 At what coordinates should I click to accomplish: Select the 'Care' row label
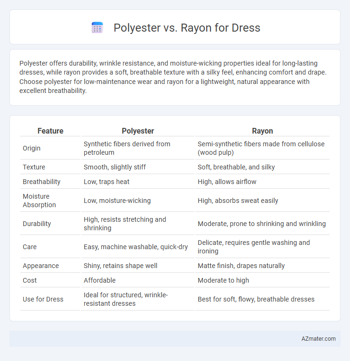coord(29,247)
